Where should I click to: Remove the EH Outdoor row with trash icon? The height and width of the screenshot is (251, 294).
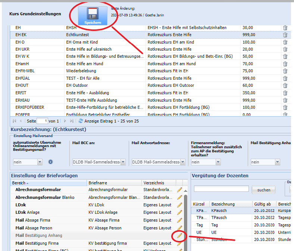(285, 86)
